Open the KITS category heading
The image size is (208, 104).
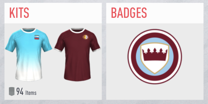[19, 13]
